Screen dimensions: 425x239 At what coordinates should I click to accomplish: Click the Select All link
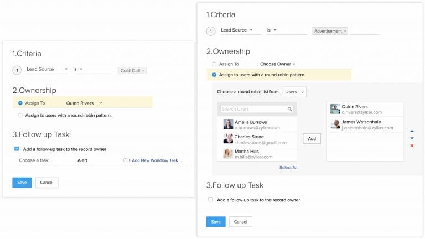[x=288, y=167]
